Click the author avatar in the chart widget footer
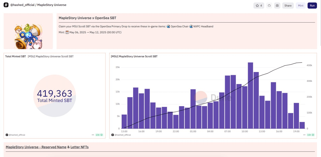This screenshot has height=157, width=321. coord(113,135)
